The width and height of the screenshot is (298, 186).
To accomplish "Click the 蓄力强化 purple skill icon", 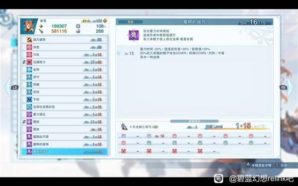I will tap(29, 114).
